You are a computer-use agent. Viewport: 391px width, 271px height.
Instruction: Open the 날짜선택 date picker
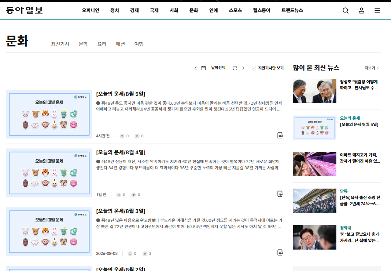tap(218, 68)
